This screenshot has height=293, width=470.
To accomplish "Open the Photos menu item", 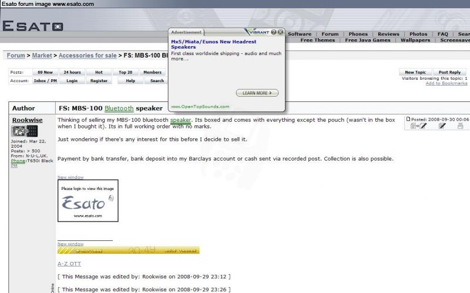I will (418, 34).
